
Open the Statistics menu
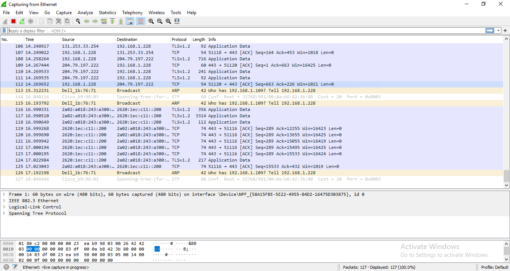coord(108,13)
